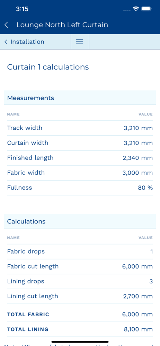
Task: Go back to Installation section
Action: (24, 42)
